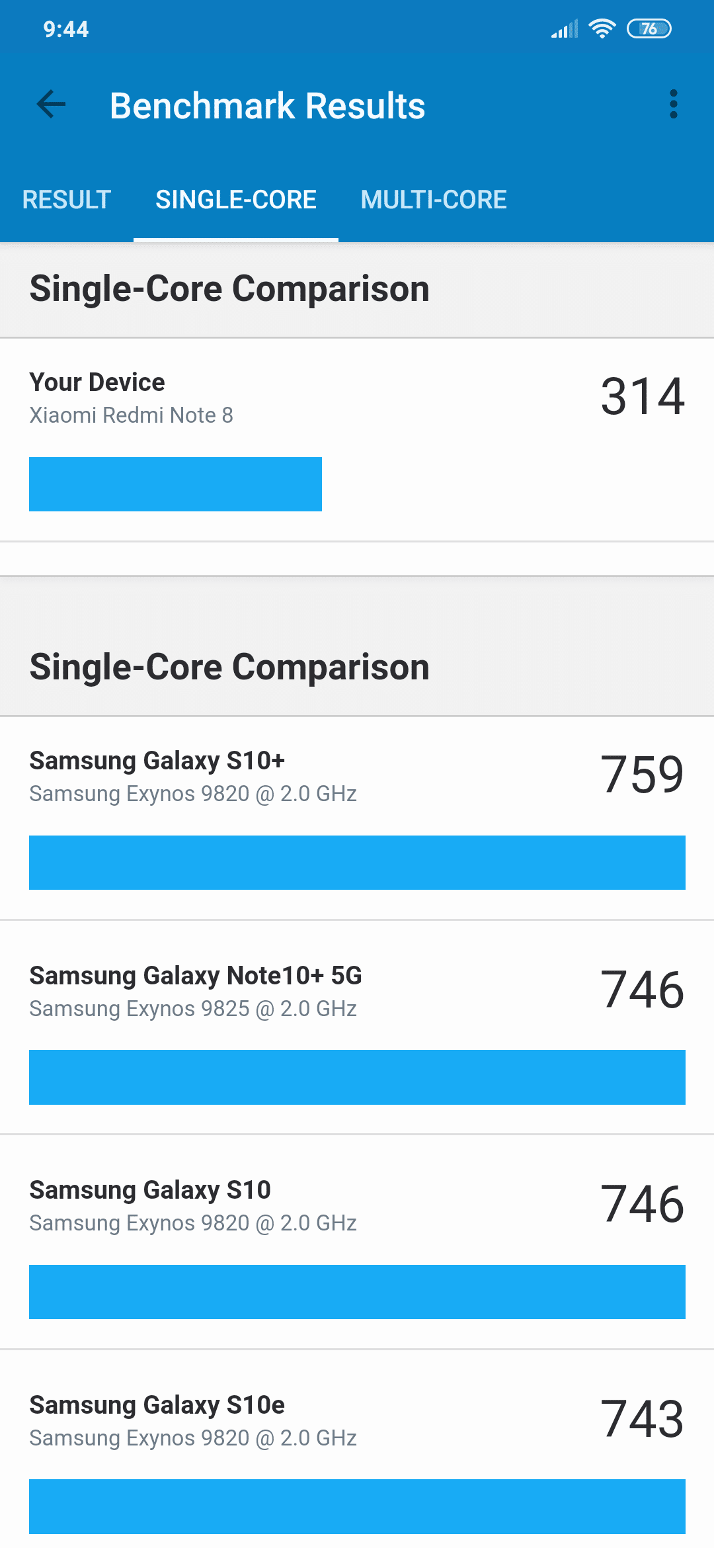Tap the back arrow icon

(x=51, y=105)
